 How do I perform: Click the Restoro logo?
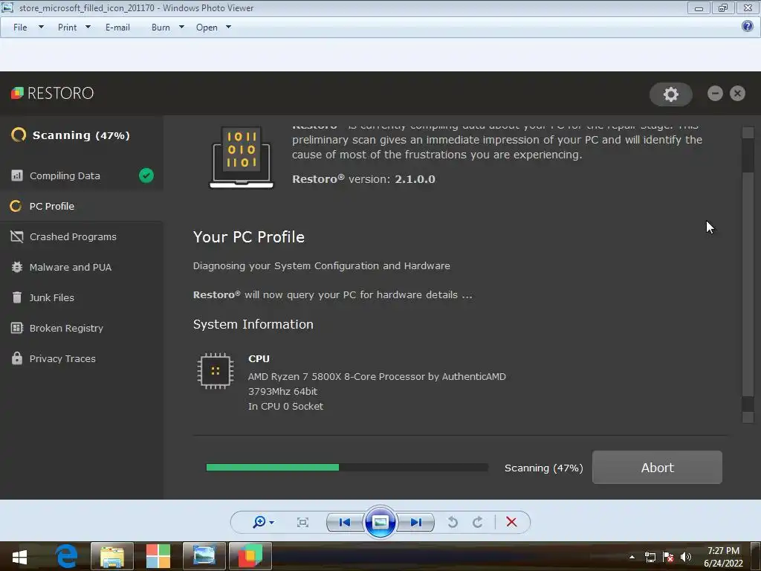53,93
